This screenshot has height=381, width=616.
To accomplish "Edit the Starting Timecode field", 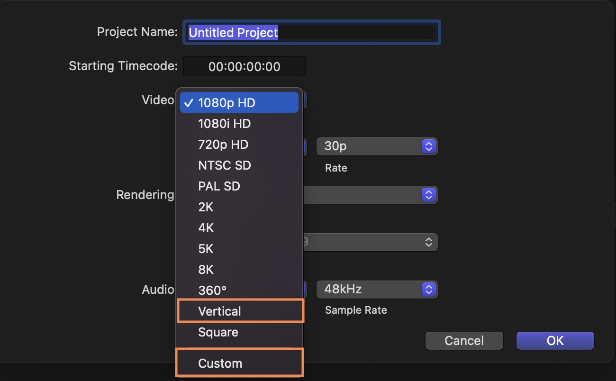I will click(x=245, y=66).
